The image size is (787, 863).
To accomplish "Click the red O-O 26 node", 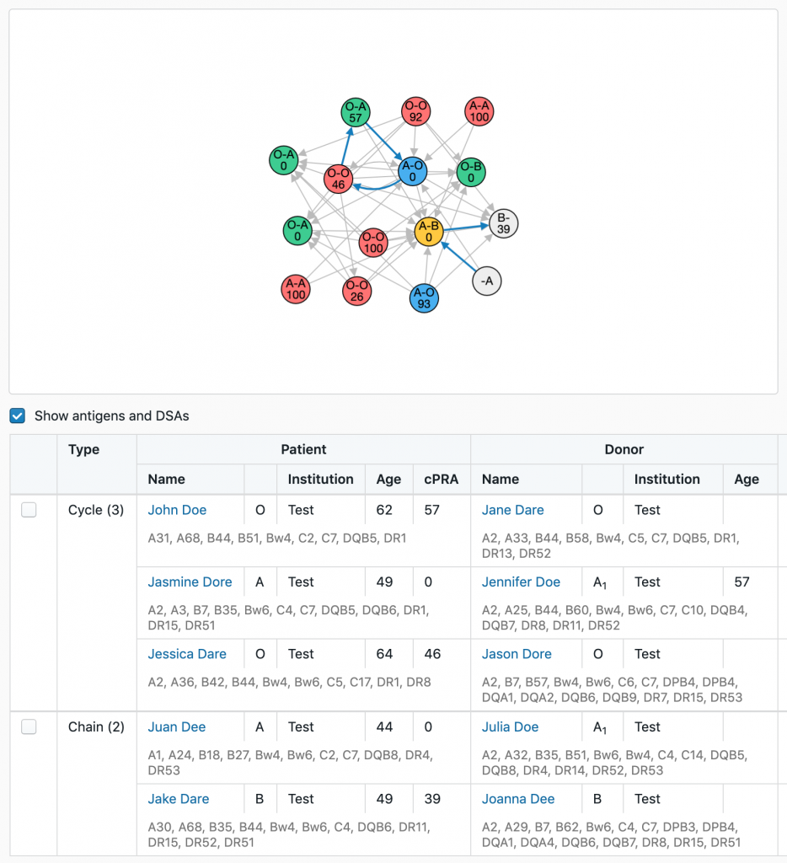I will click(x=356, y=291).
